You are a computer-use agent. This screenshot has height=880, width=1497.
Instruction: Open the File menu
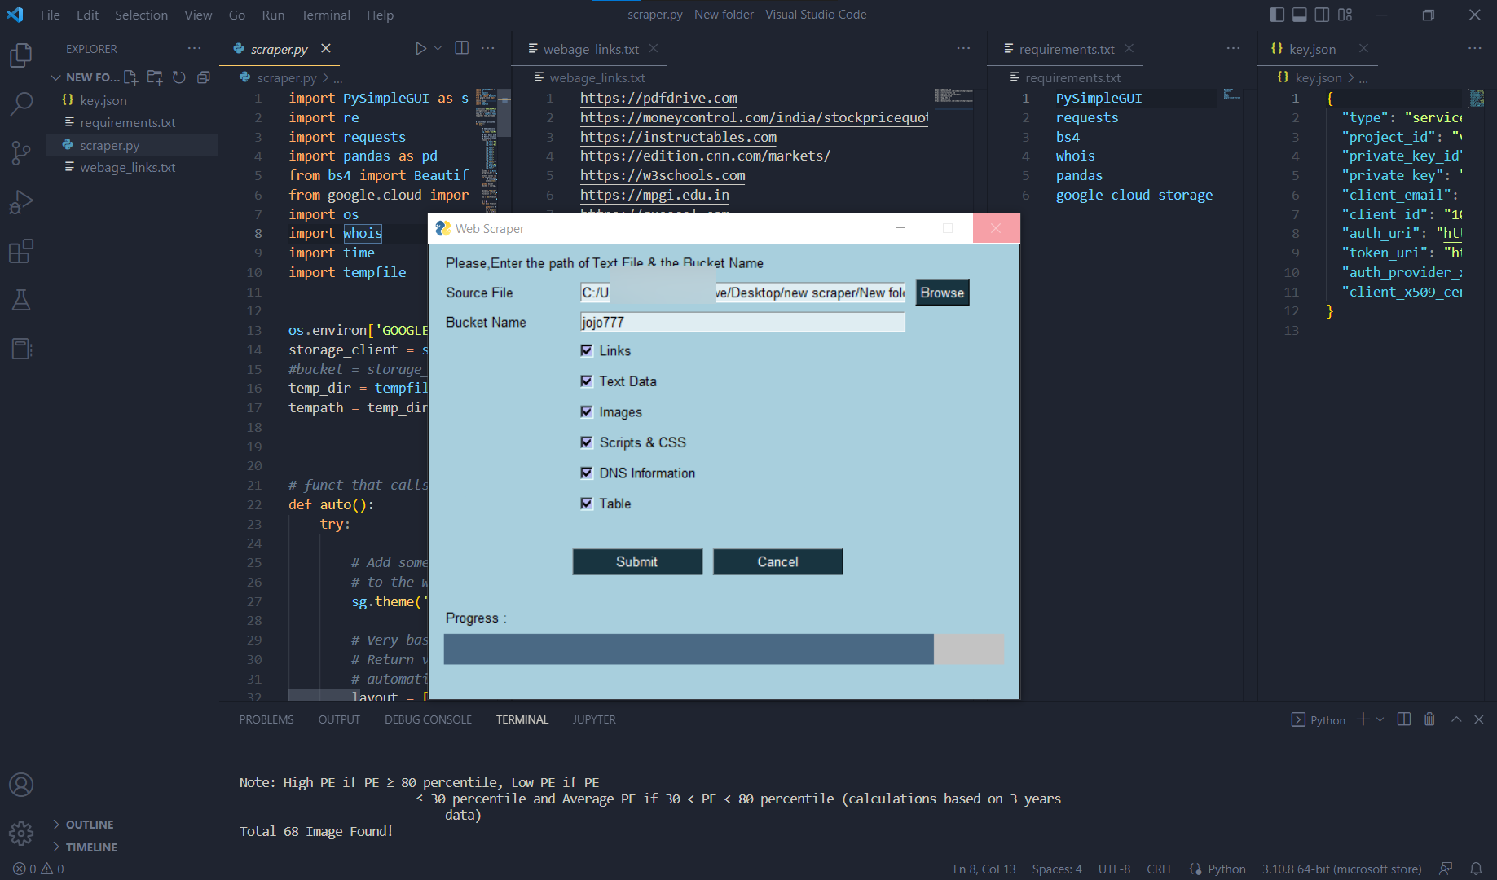point(50,15)
